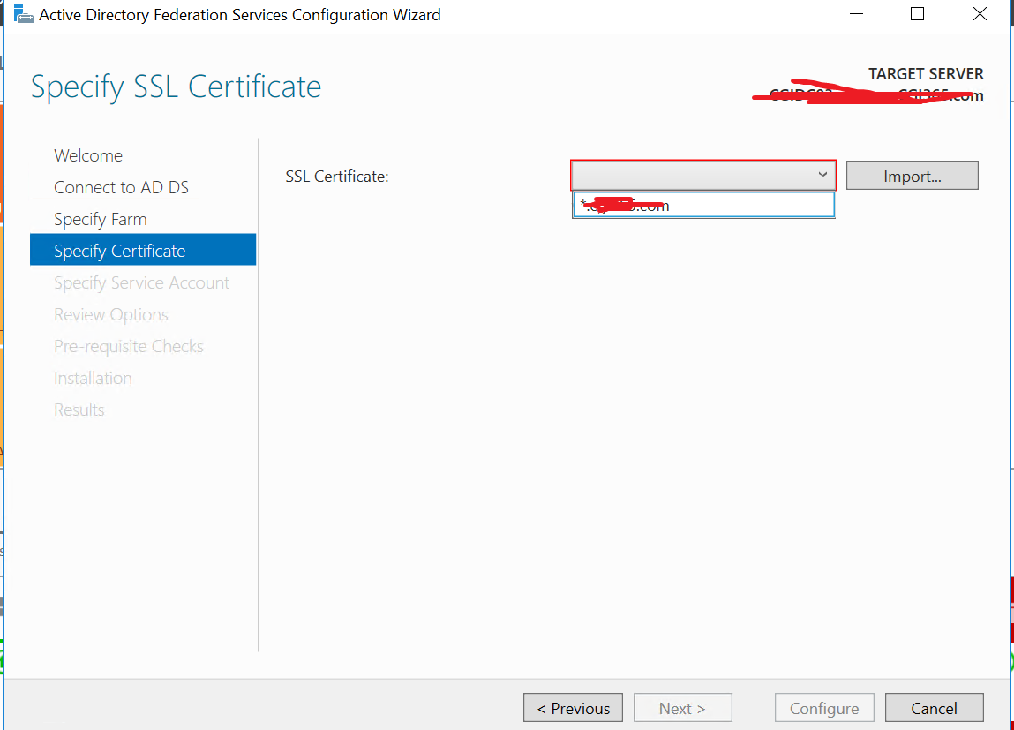Open the Specify Service Account step
The image size is (1014, 730).
(x=141, y=282)
